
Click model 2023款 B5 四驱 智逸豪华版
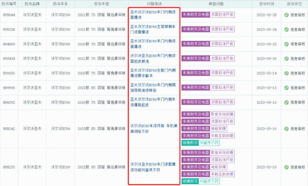(101, 129)
